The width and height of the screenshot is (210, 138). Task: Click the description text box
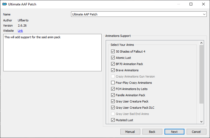pyautogui.click(x=52, y=53)
